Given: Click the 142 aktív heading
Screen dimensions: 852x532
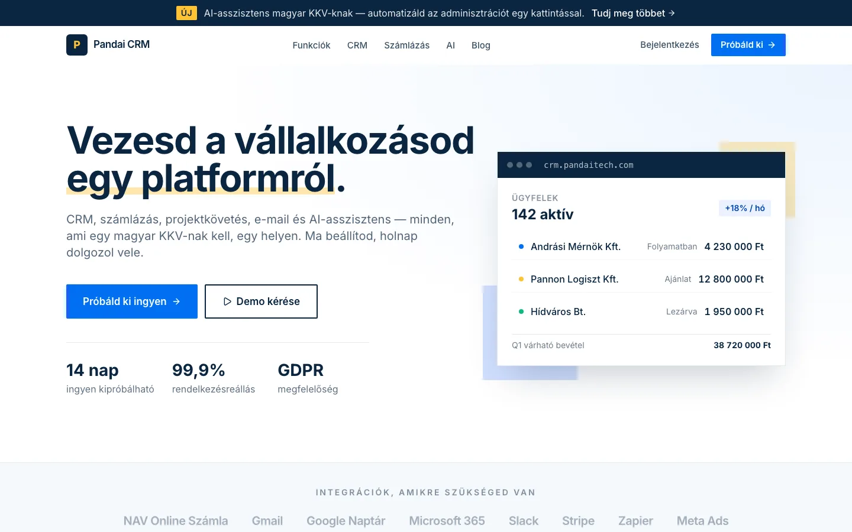Looking at the screenshot, I should (x=543, y=214).
